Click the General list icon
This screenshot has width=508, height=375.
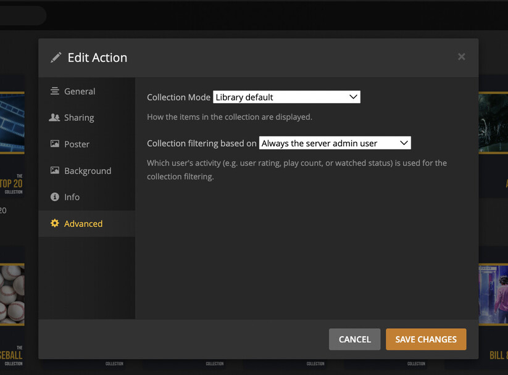click(x=55, y=91)
